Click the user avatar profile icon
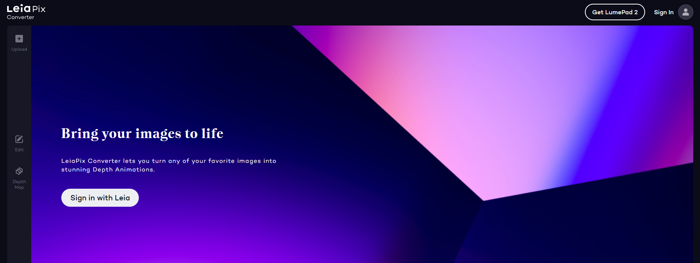Viewport: 700px width, 263px height. (x=685, y=12)
